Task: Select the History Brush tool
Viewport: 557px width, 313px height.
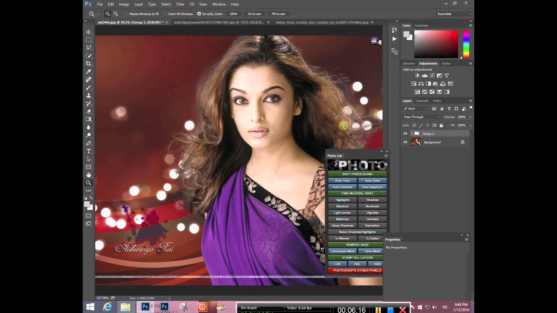Action: 88,103
